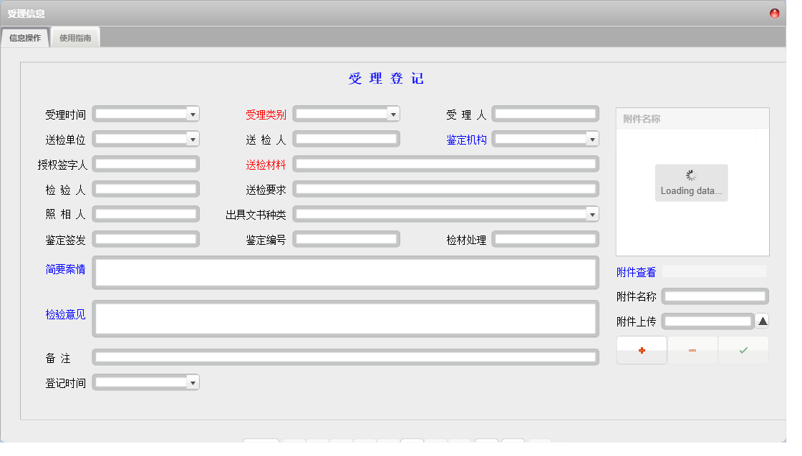Expand the 鉴定机构 dropdown list
Screen dimensions: 802x456
click(592, 138)
